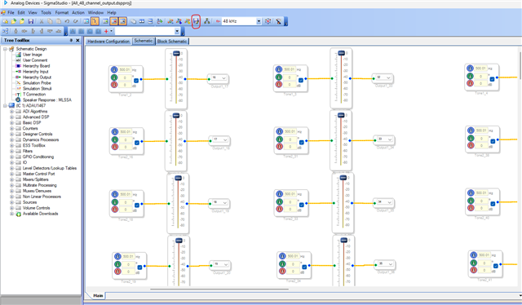
Task: Click the Copy icon in toolbar
Action: 50,21
